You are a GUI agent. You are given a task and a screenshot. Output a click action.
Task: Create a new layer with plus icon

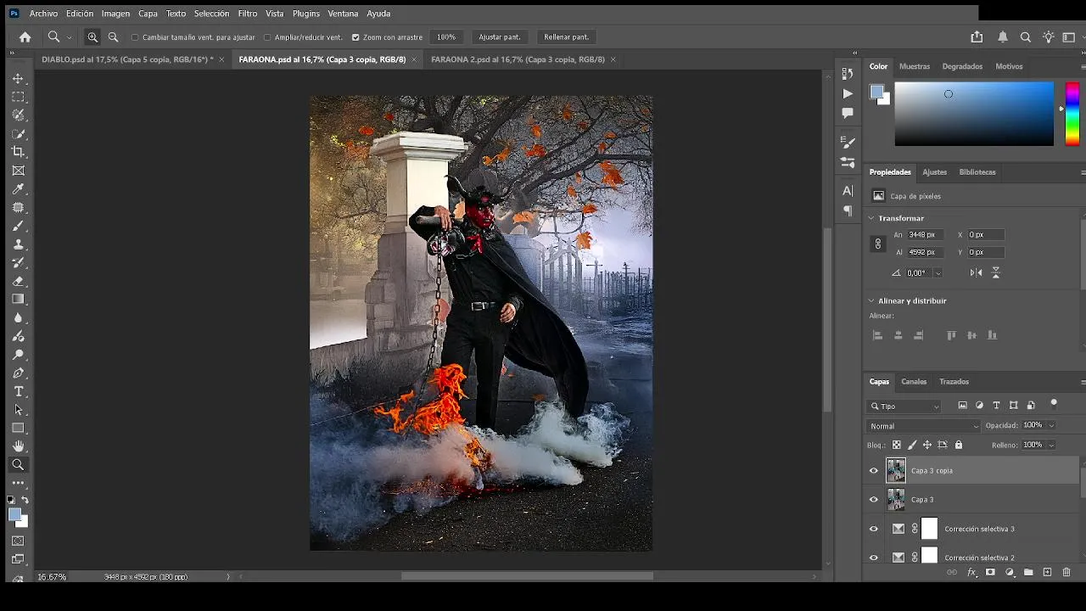click(1047, 573)
